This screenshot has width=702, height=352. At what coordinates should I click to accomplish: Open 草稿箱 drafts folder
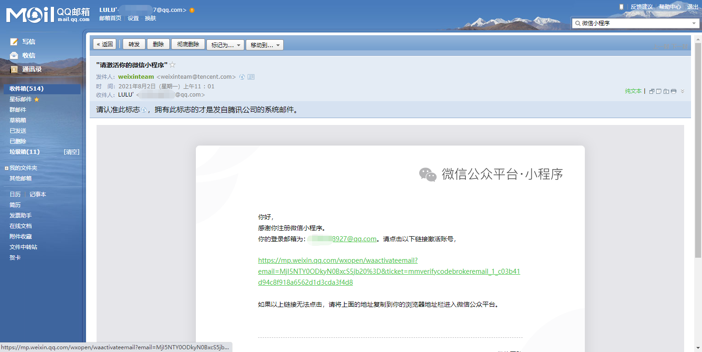point(18,120)
